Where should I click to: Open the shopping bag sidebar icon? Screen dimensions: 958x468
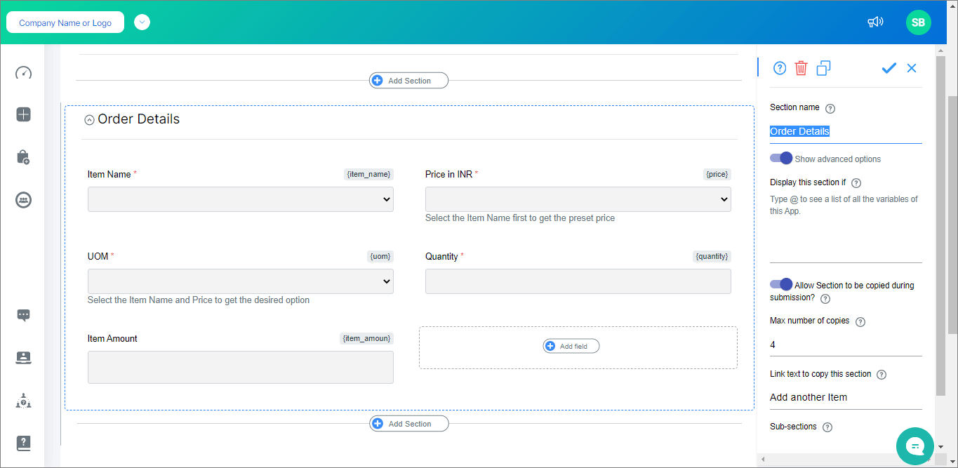(23, 157)
